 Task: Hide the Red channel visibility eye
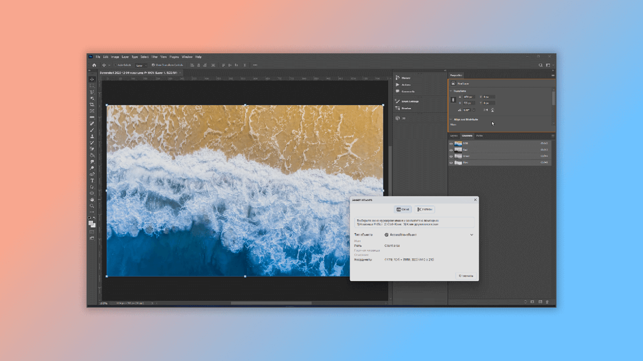(451, 150)
